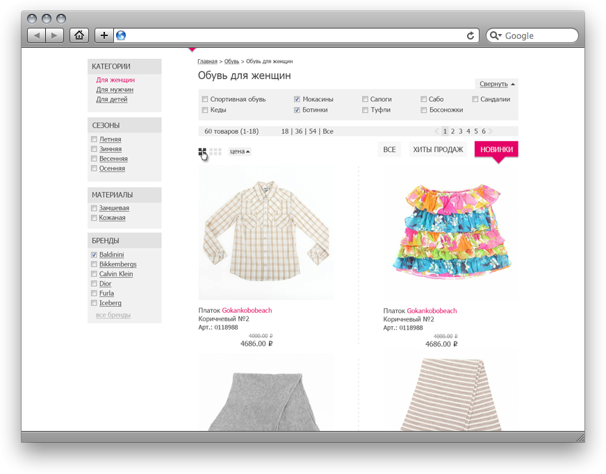Click the magnifier icon in Google search
Image resolution: width=606 pixels, height=474 pixels.
(495, 35)
